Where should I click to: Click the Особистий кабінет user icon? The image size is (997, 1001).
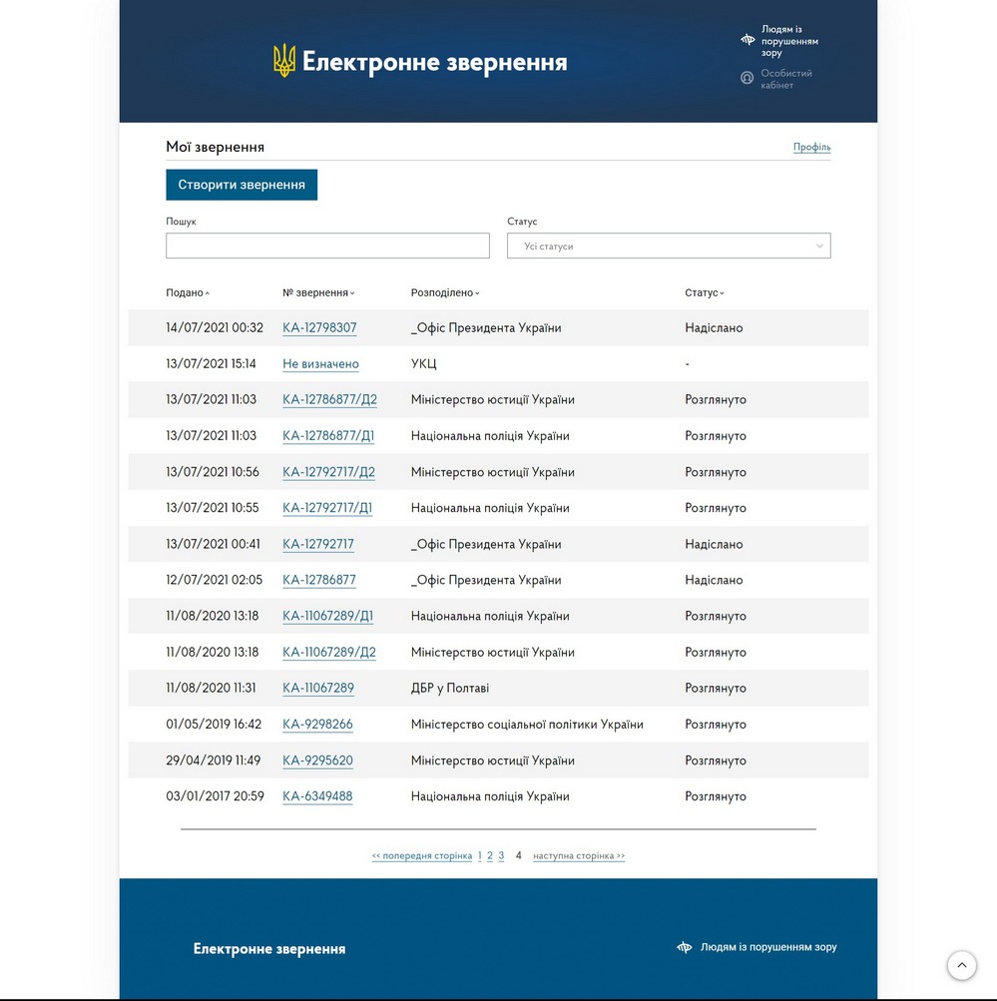(x=747, y=78)
